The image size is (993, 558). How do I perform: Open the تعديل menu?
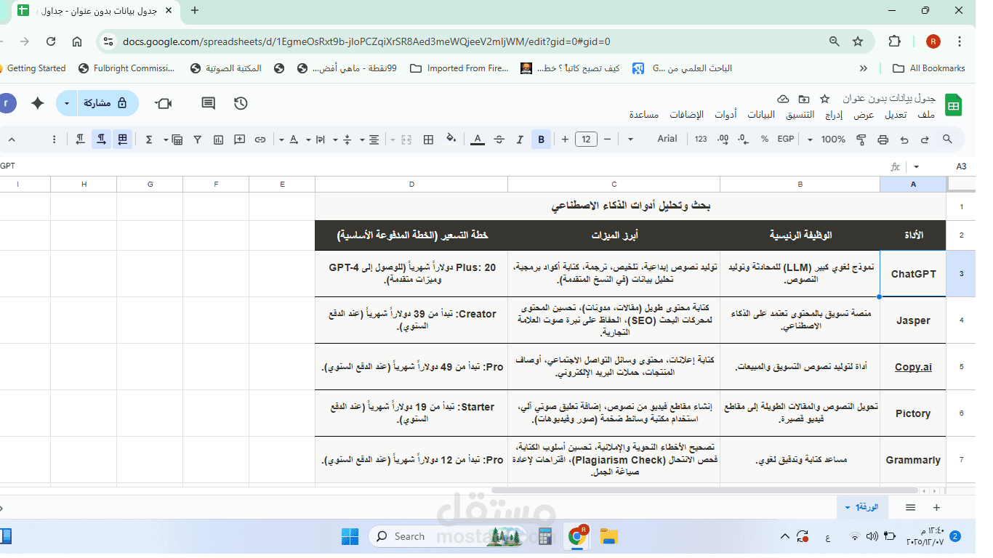point(896,115)
